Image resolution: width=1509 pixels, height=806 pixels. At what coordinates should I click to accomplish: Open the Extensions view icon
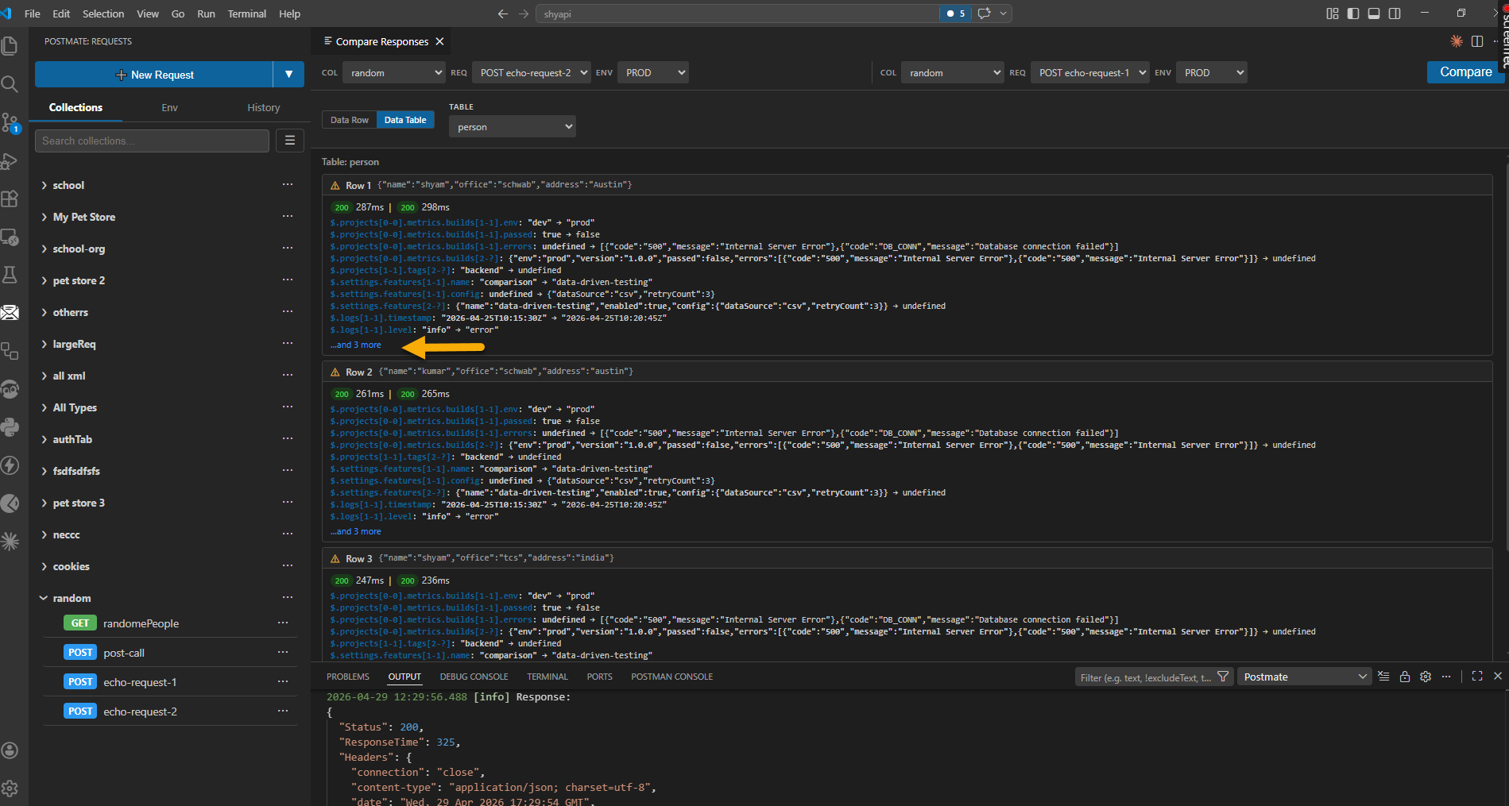[10, 199]
